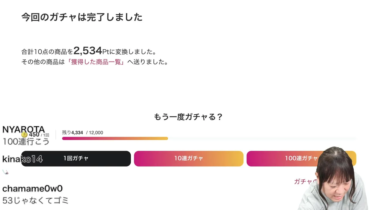The image size is (374, 210).
Task: Click the chamame0w0 chat username
Action: tap(32, 189)
